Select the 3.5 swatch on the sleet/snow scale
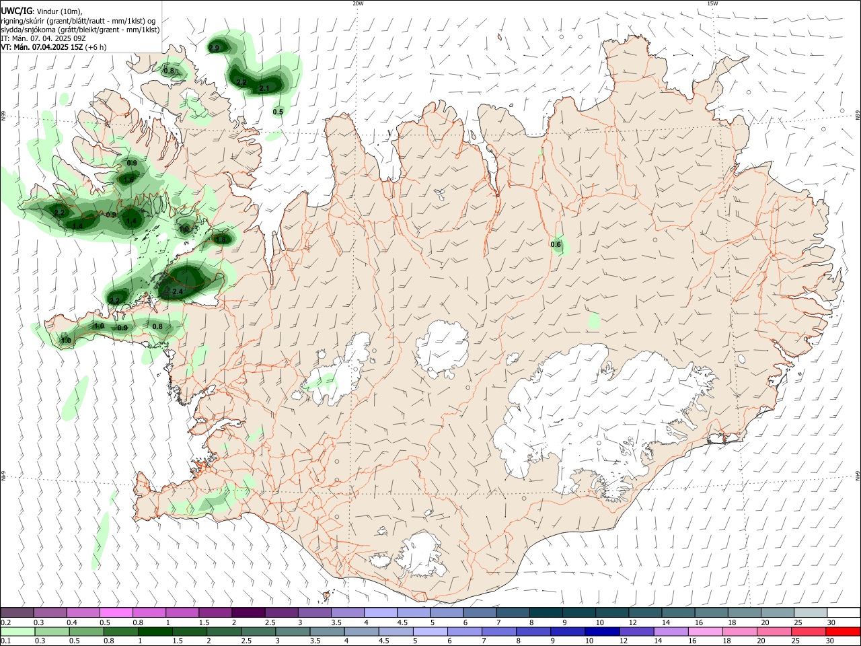Viewport: 861px width, 646px height. pyautogui.click(x=347, y=612)
